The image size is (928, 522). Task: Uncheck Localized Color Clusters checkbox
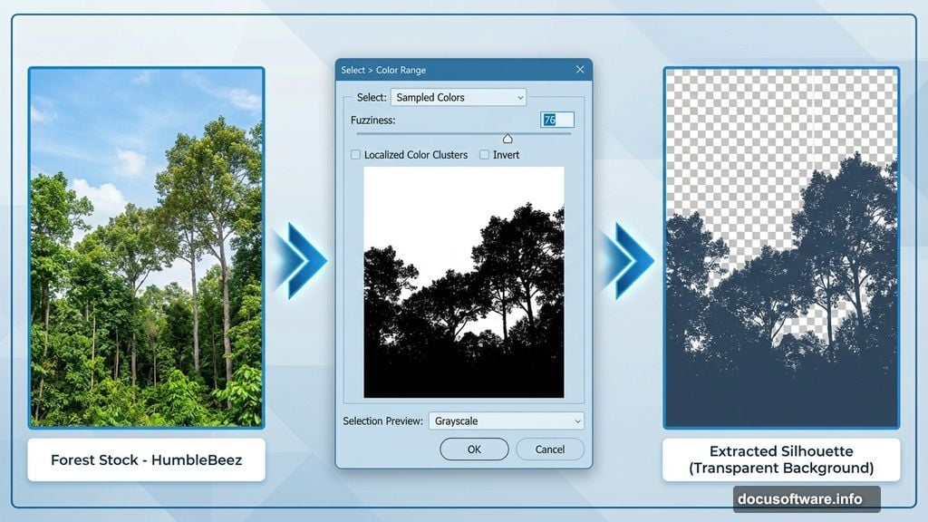click(354, 154)
